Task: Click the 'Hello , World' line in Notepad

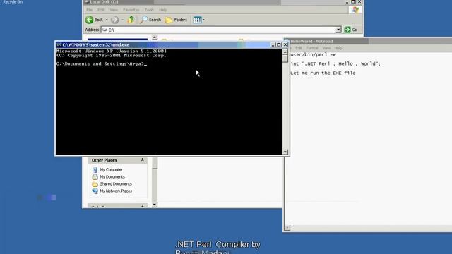Action: tap(335, 64)
